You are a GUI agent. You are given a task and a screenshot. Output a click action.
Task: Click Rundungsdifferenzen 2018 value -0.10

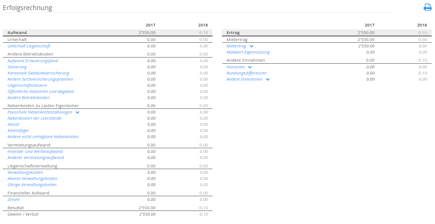point(422,73)
